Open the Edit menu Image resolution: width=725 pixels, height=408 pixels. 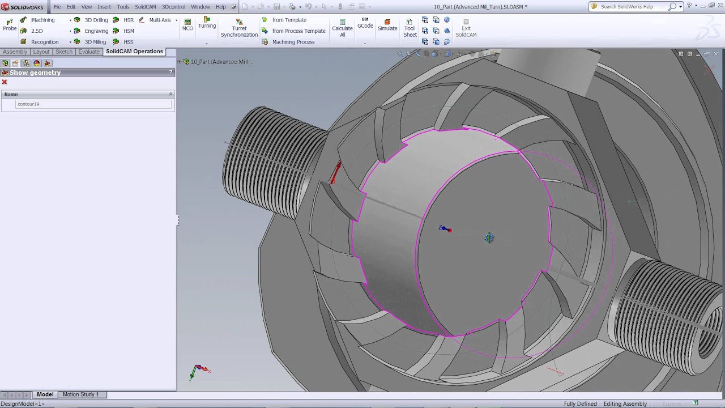click(71, 7)
